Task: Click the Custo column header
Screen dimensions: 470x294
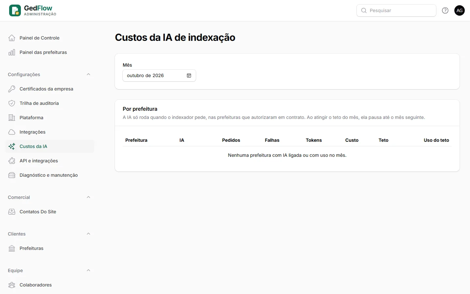Action: pos(352,140)
